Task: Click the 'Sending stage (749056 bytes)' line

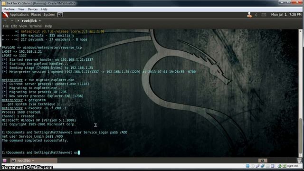Action: tap(47, 68)
